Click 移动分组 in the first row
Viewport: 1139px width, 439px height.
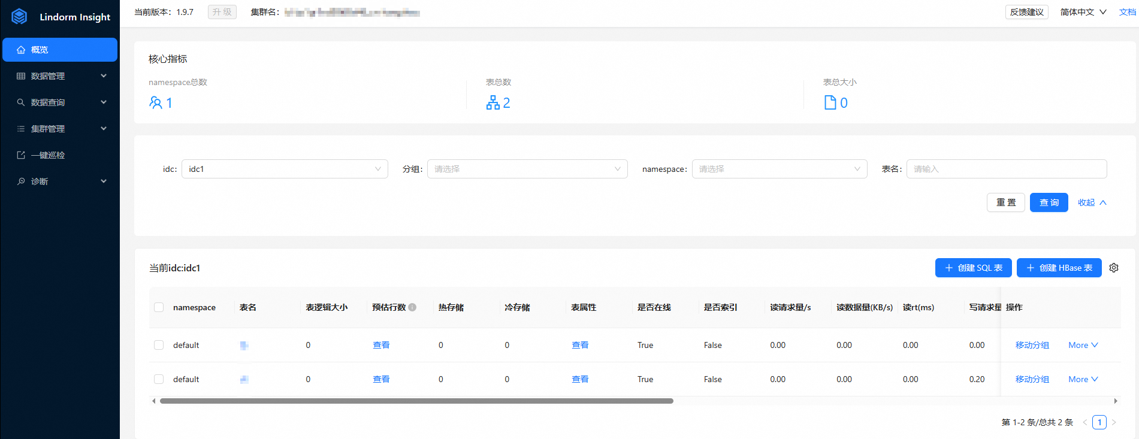[x=1032, y=345]
